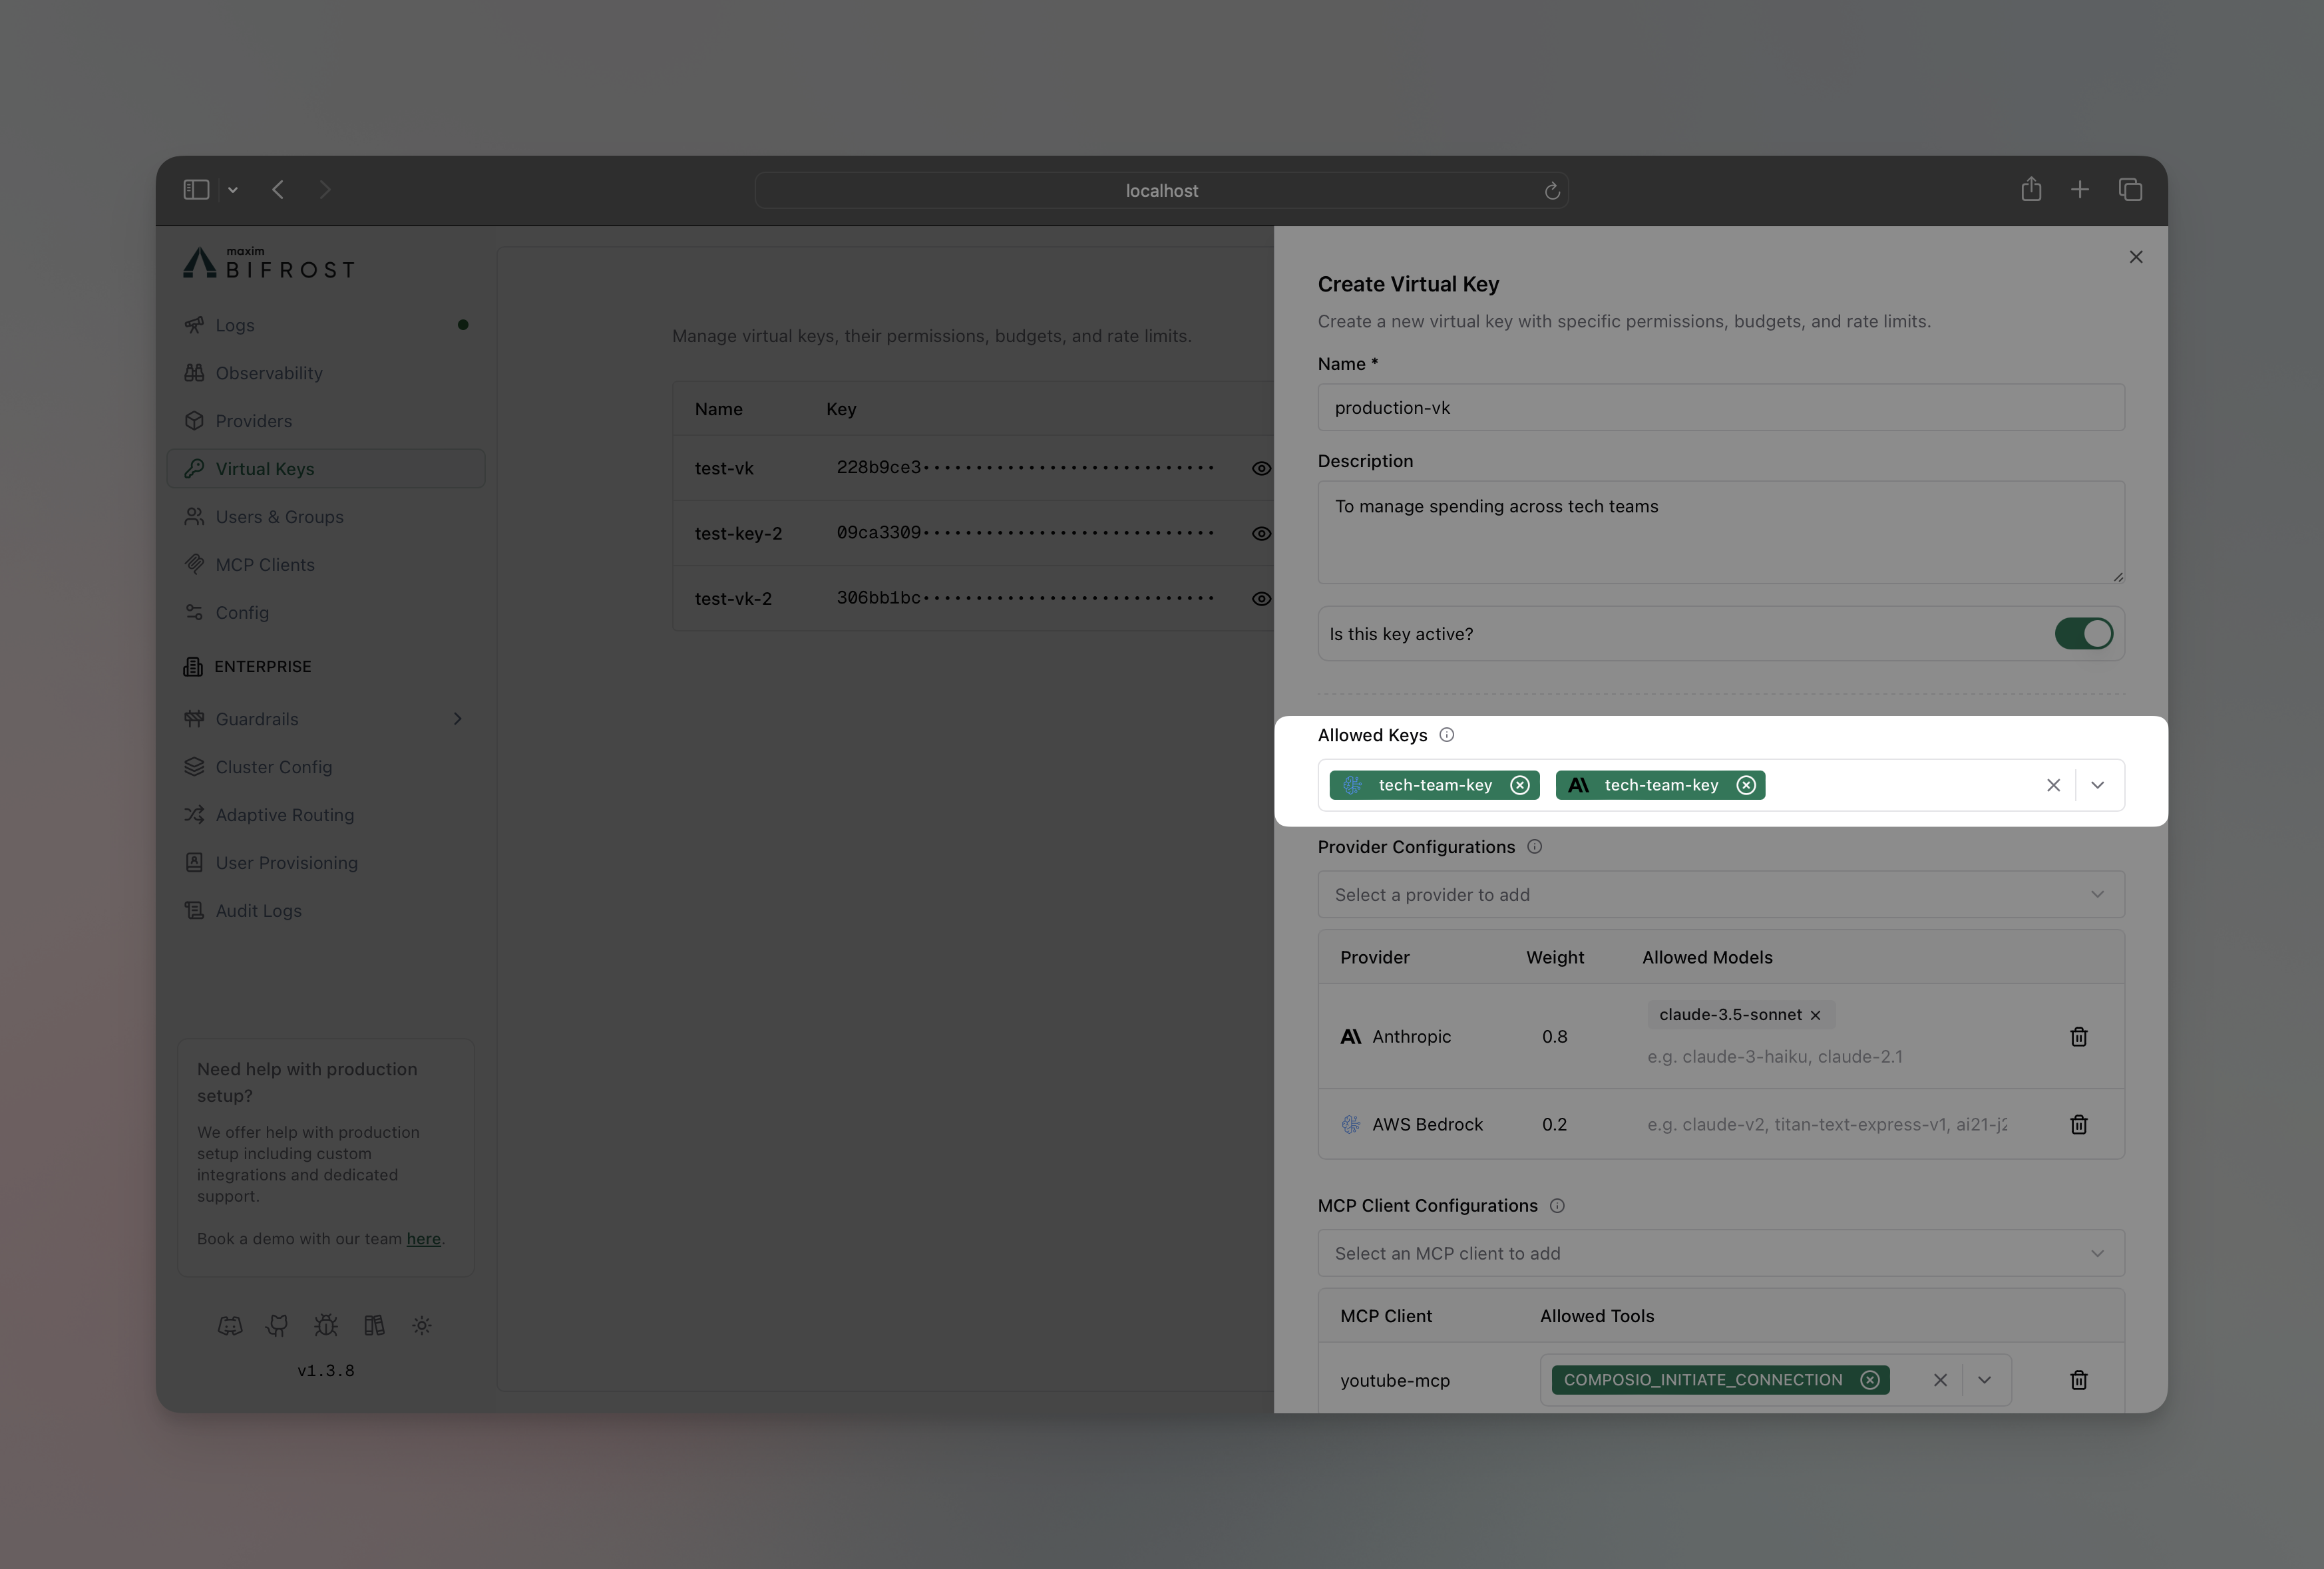
Task: Switch to light theme with sun icon
Action: pyautogui.click(x=421, y=1325)
